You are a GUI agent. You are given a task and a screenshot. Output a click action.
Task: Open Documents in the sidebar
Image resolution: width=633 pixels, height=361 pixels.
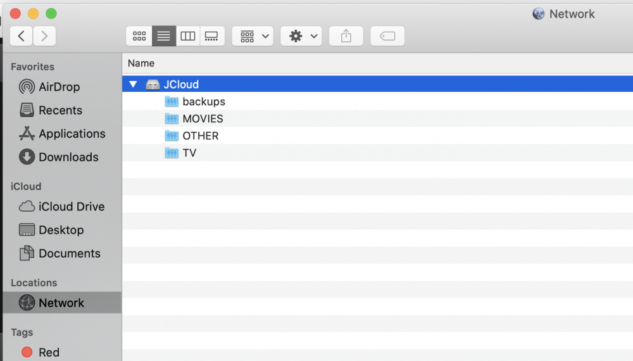(70, 253)
